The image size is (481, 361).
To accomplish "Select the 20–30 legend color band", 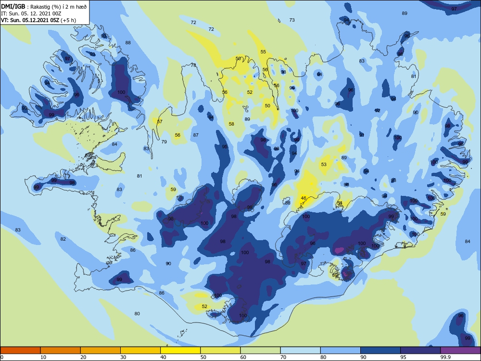I will [x=101, y=350].
